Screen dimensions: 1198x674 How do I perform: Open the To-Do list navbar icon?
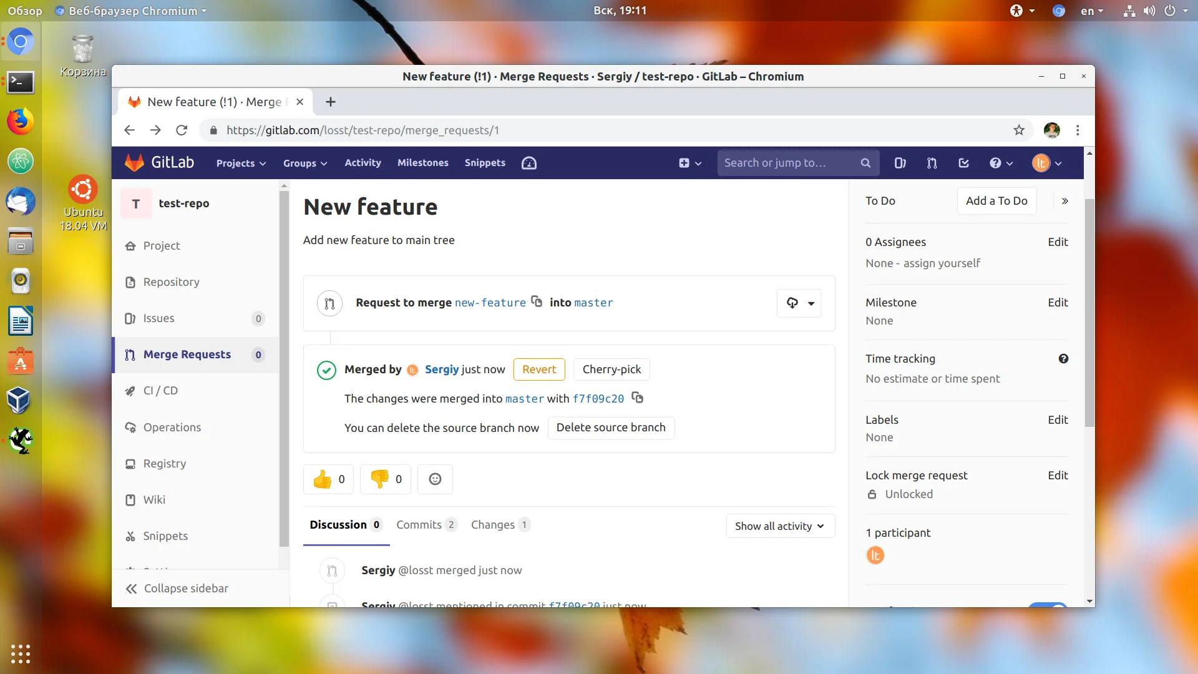coord(963,163)
